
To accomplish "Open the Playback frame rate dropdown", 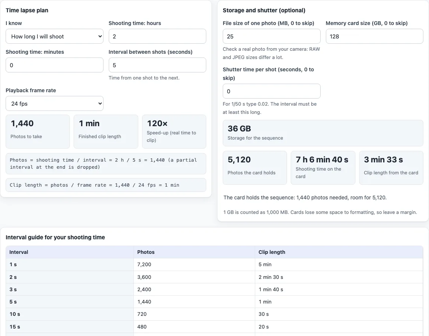I will pyautogui.click(x=55, y=103).
